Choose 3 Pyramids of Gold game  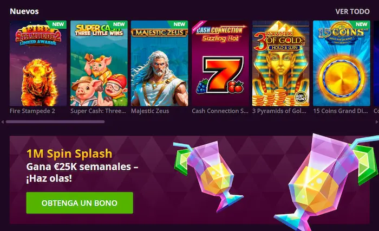[280, 63]
